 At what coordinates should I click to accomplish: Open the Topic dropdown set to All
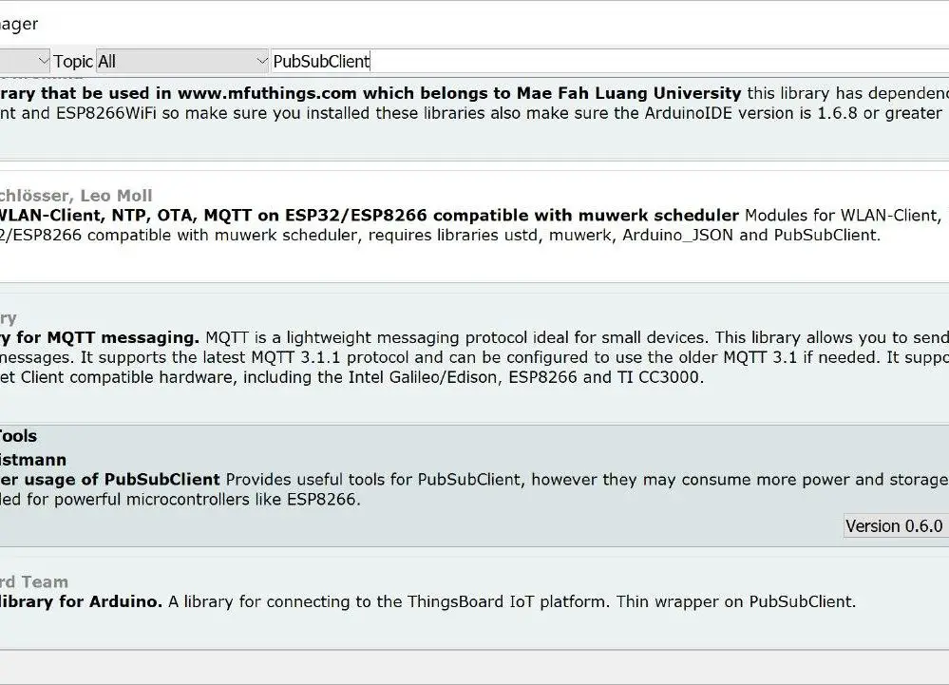click(x=182, y=61)
